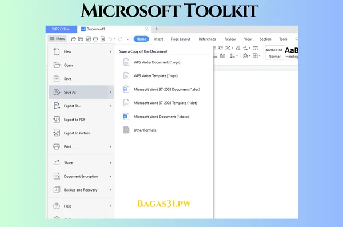Expand the Help submenu arrow

(110, 206)
